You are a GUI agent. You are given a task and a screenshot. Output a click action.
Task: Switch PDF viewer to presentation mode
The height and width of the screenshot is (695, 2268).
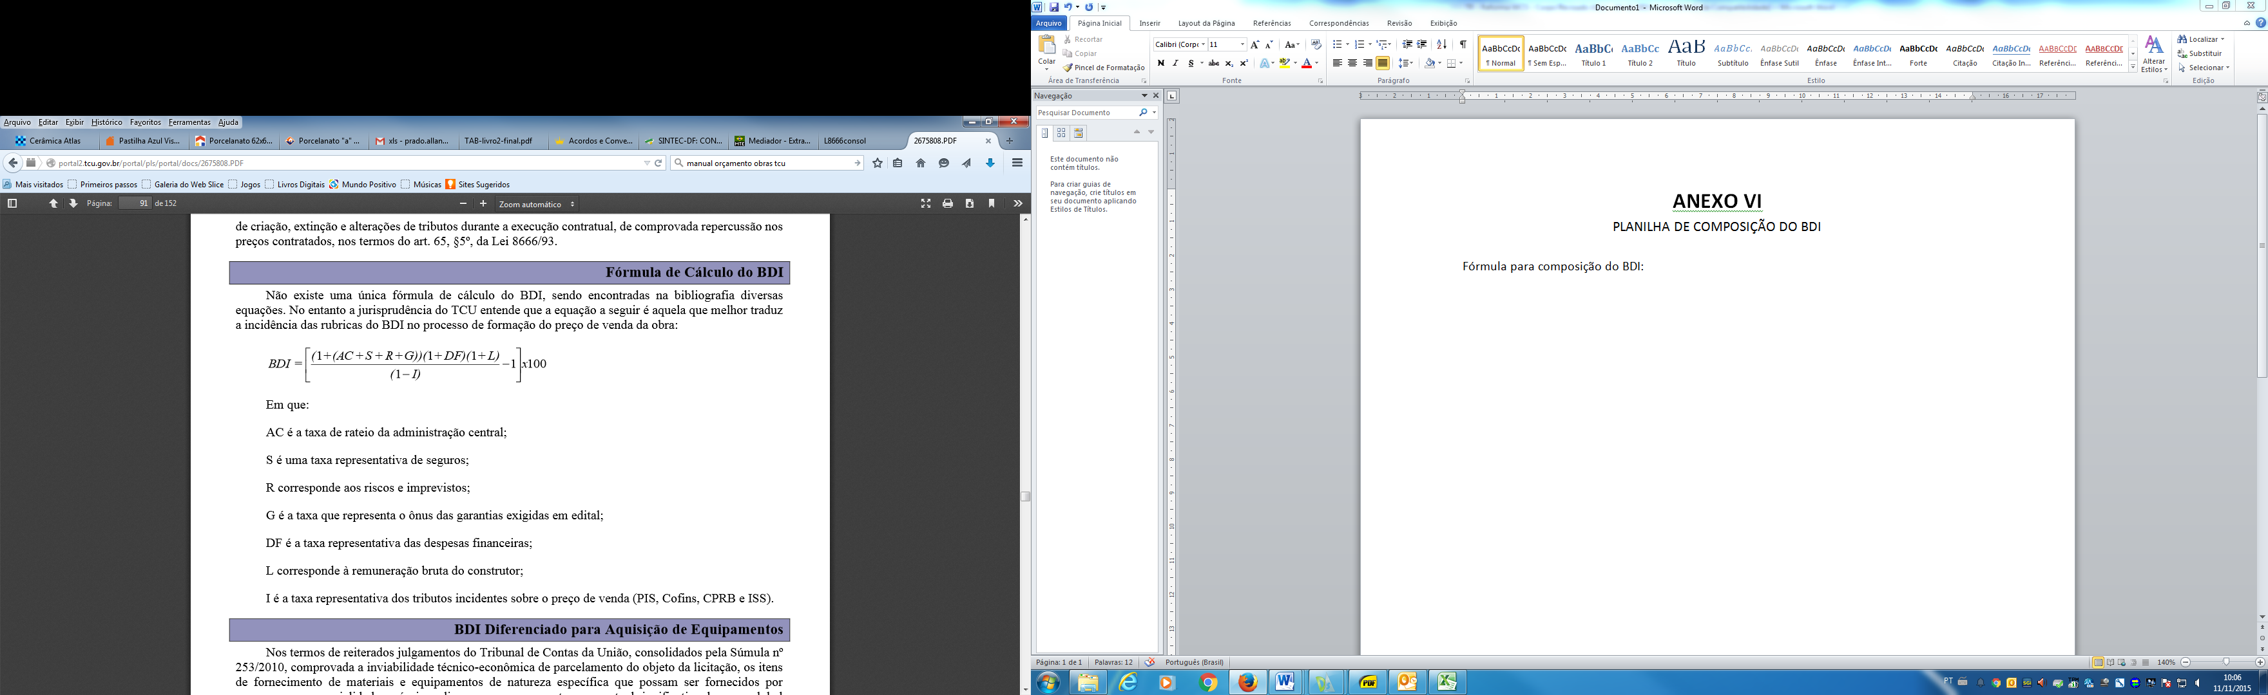925,203
